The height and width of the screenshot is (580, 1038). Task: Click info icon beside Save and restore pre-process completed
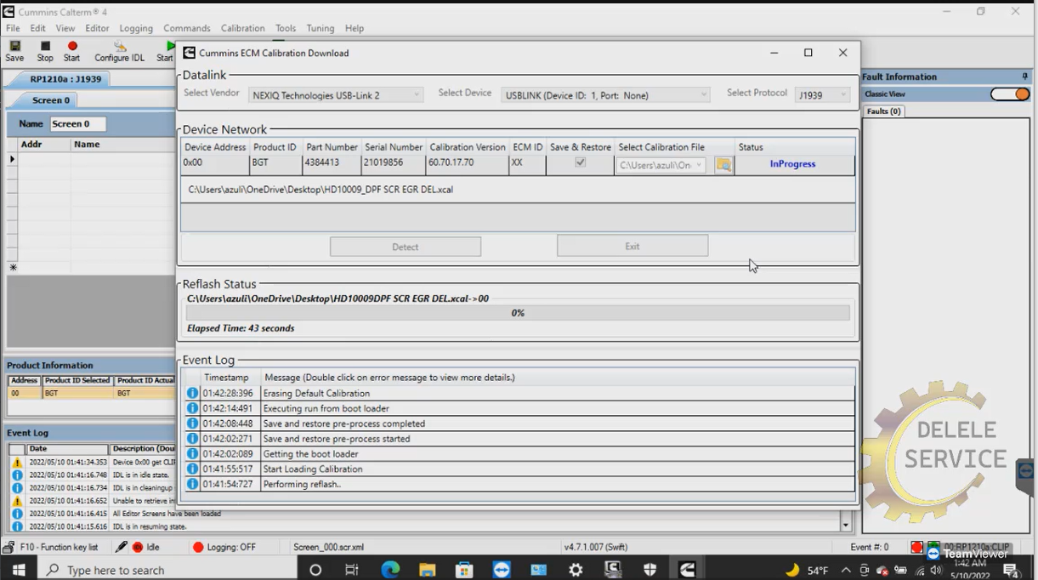coord(193,424)
